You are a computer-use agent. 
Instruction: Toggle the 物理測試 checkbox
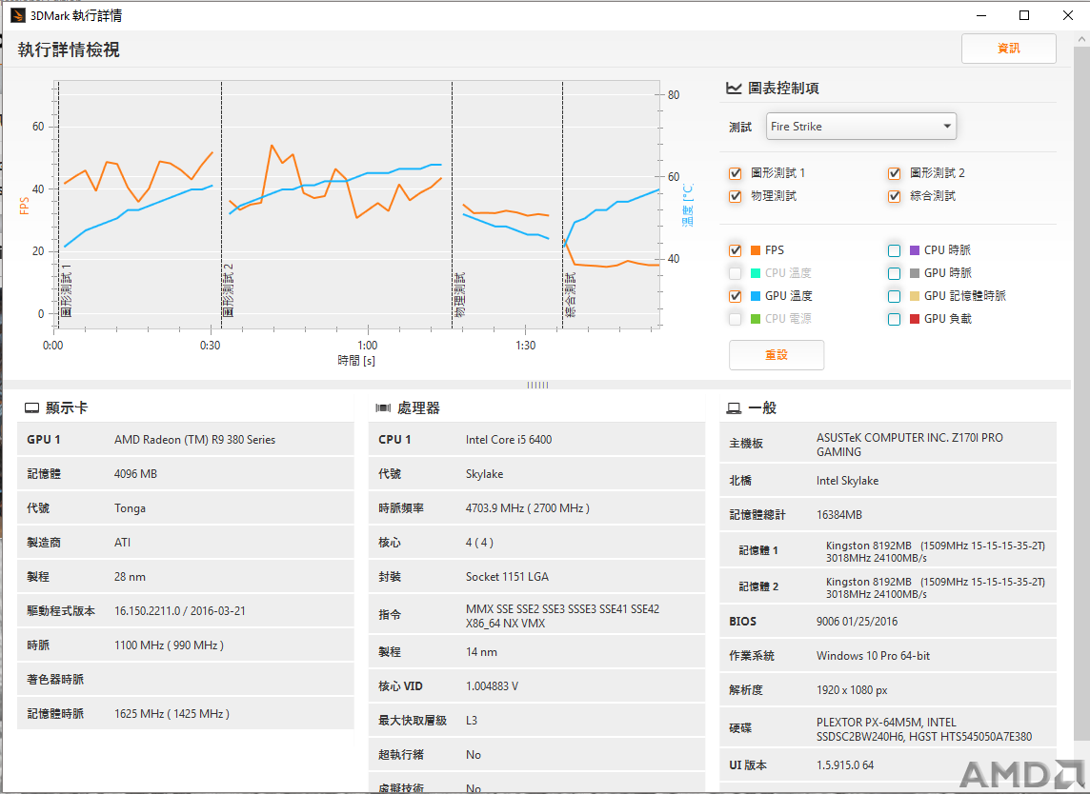(x=736, y=196)
